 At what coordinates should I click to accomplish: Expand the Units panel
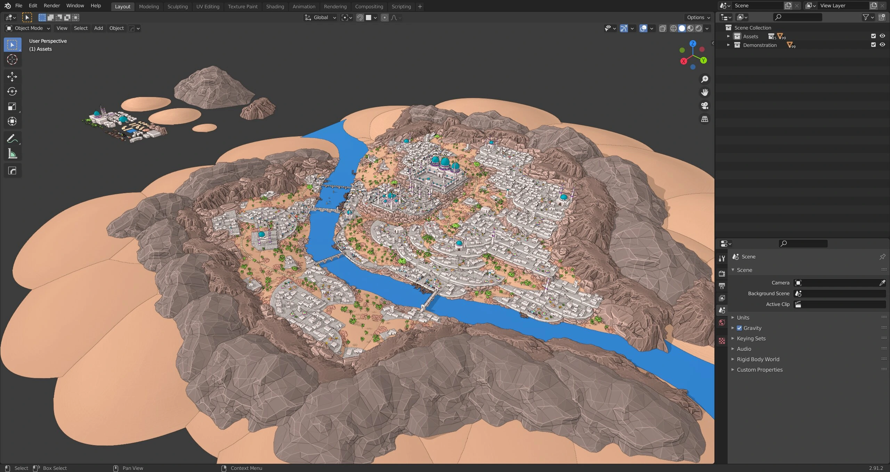[x=743, y=317]
